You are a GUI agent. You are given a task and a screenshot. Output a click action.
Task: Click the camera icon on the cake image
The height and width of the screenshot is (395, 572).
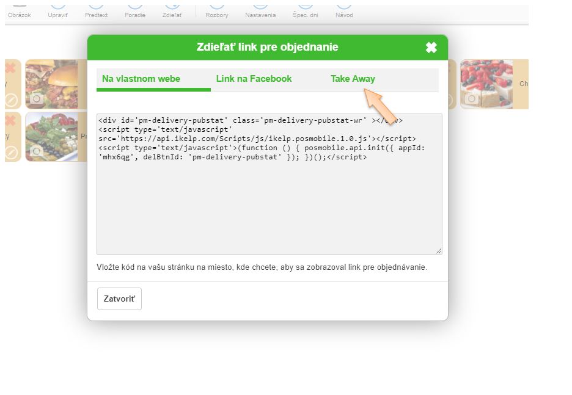(x=472, y=98)
